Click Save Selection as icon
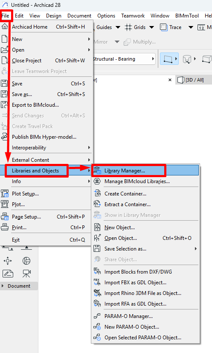The width and height of the screenshot is (212, 353). [x=97, y=248]
